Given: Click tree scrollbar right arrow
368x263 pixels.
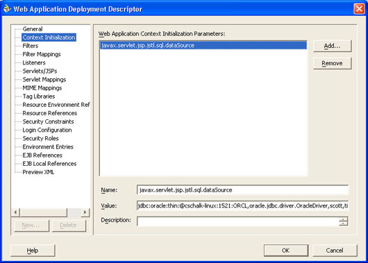Looking at the screenshot, I should pyautogui.click(x=85, y=212).
